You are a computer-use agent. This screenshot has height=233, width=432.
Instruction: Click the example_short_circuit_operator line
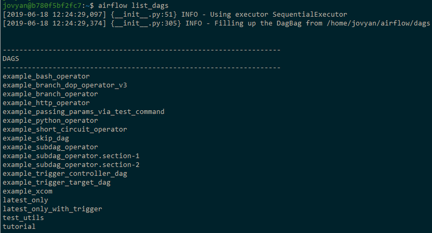[65, 129]
